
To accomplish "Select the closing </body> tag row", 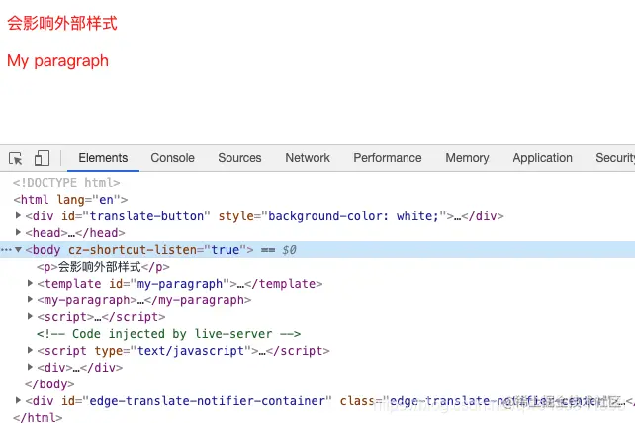I will click(x=49, y=384).
